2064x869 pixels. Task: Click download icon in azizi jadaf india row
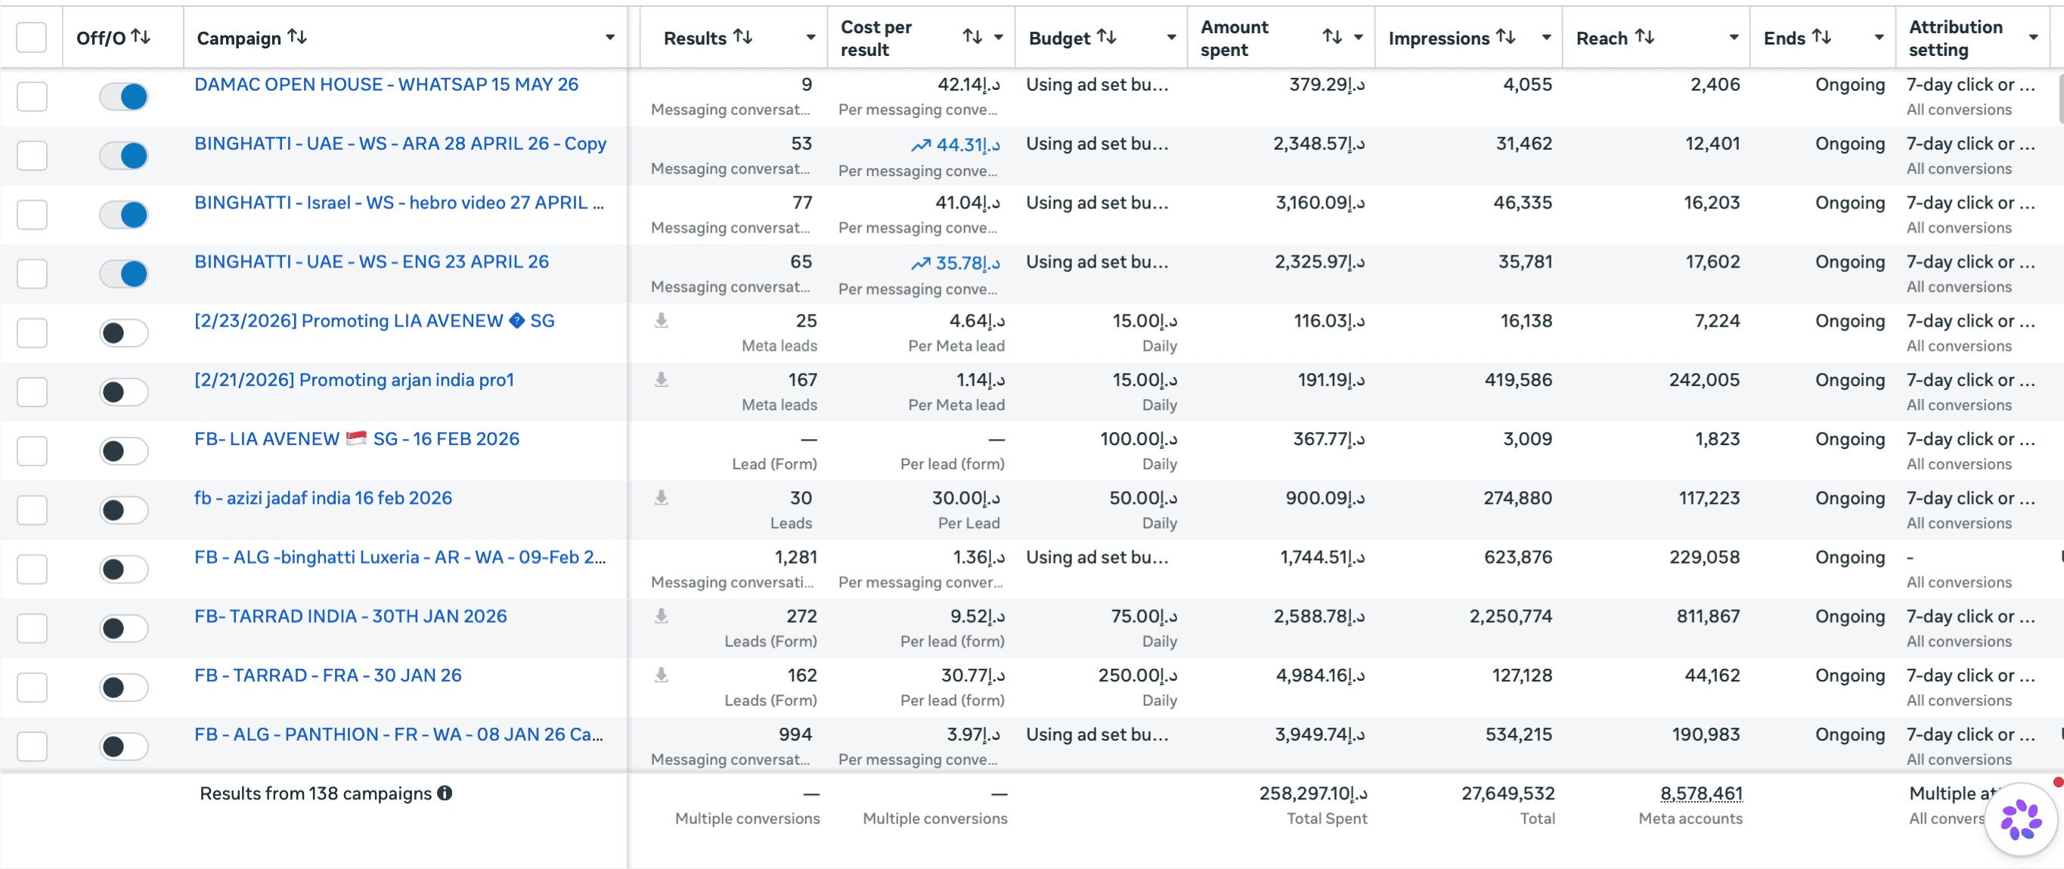[661, 498]
